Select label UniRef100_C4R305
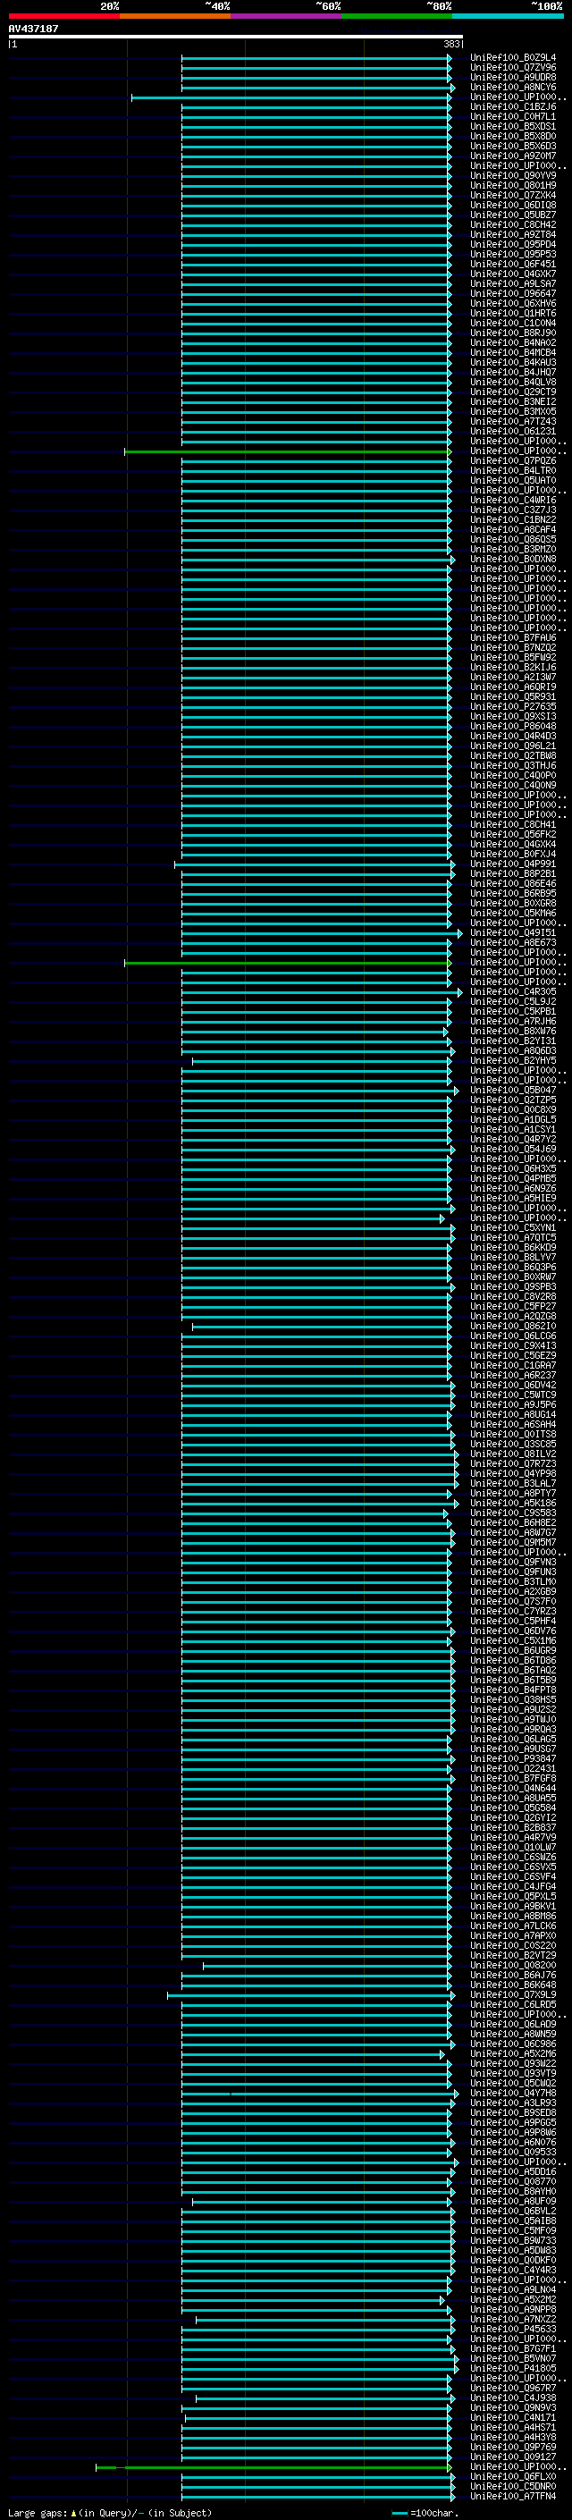Image resolution: width=572 pixels, height=2520 pixels. pos(512,992)
